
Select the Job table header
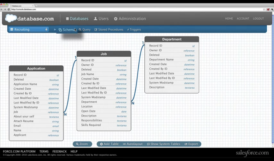click(x=104, y=54)
